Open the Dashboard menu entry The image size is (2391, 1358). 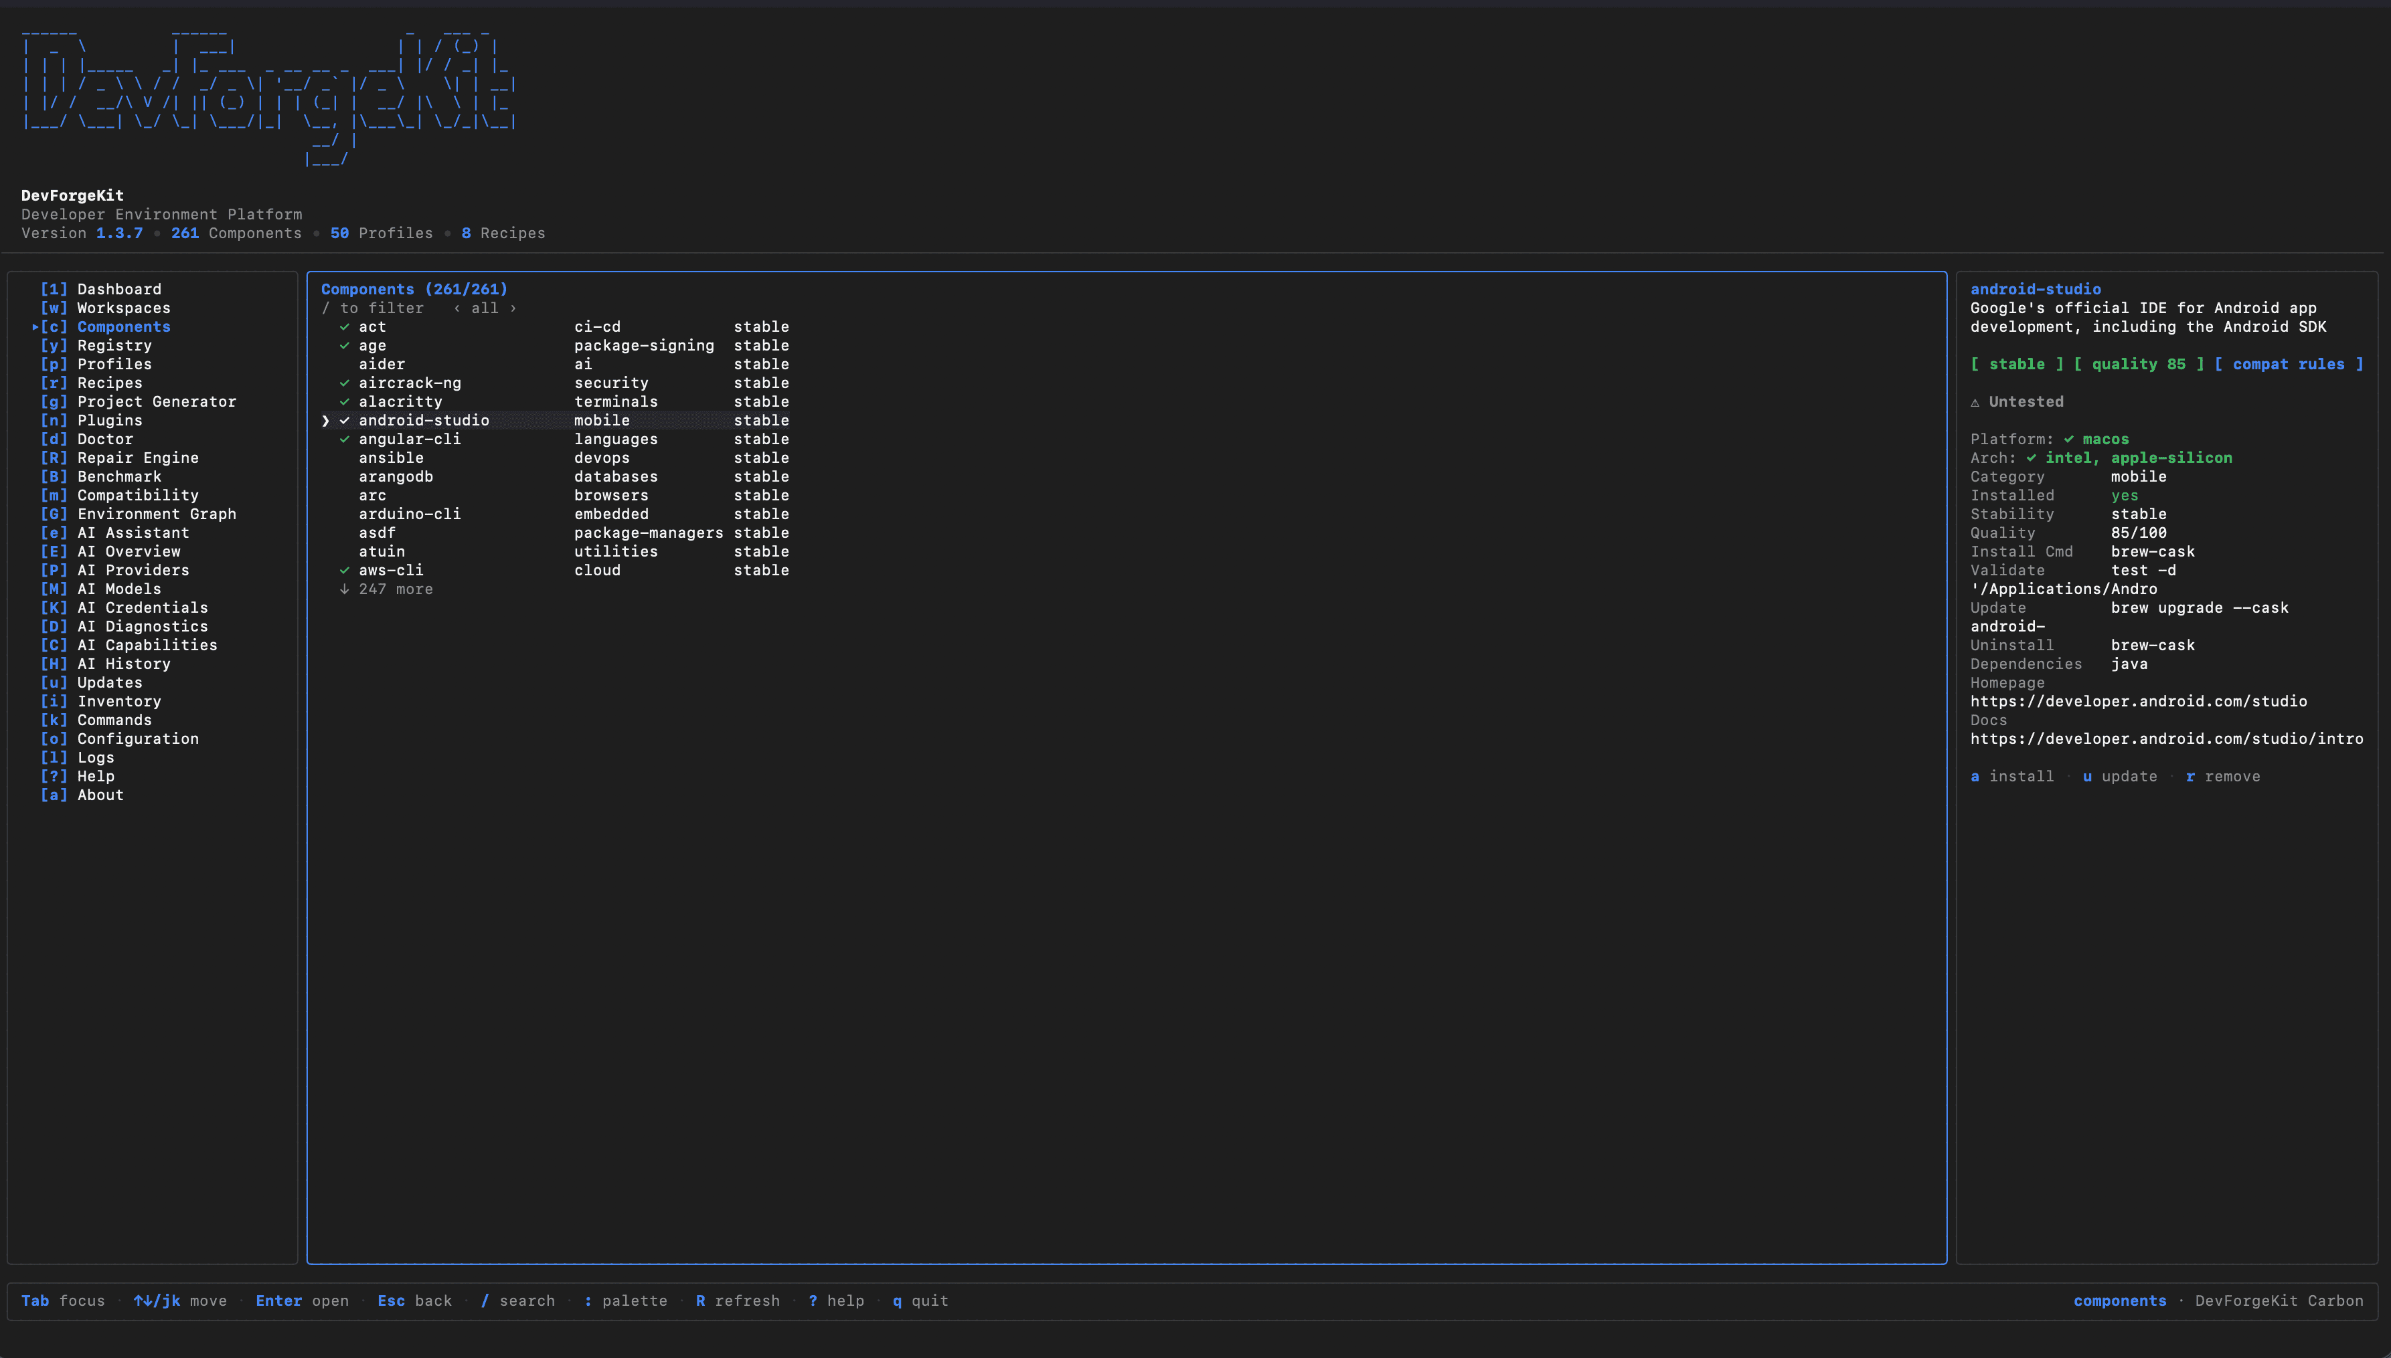(x=101, y=289)
